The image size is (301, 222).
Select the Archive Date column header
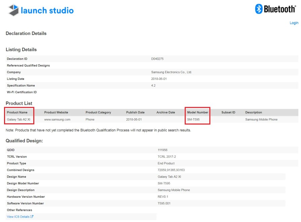166,112
